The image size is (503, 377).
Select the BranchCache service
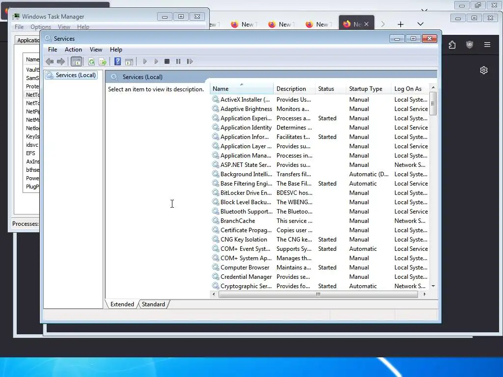320,221
